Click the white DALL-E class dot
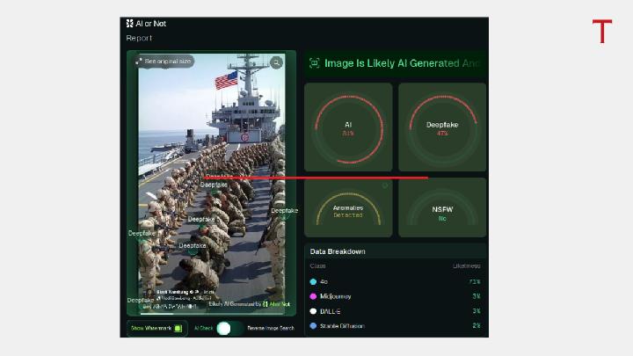633x356 pixels. [x=313, y=311]
